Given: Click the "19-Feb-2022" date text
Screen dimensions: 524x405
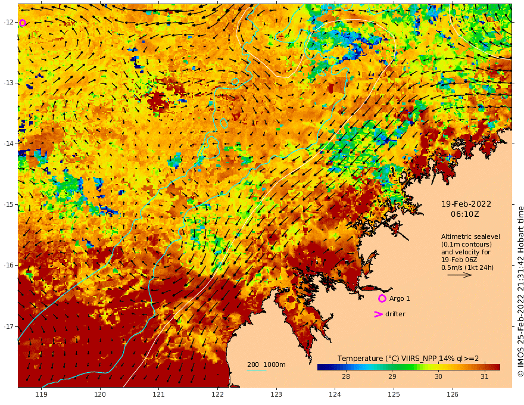Looking at the screenshot, I should click(466, 204).
